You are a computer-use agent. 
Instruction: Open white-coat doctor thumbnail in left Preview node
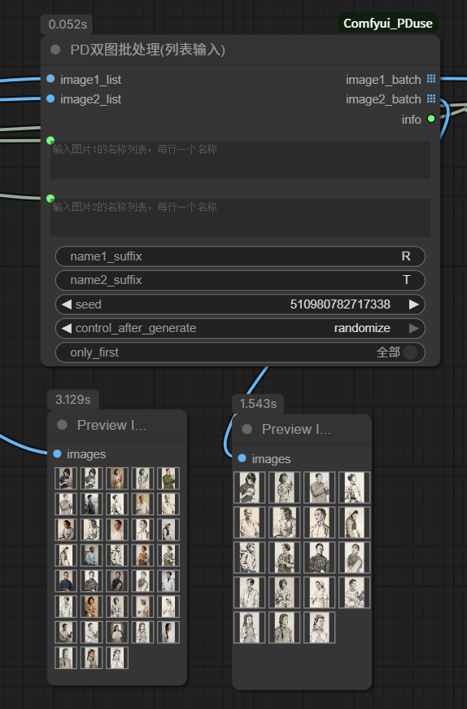[168, 581]
